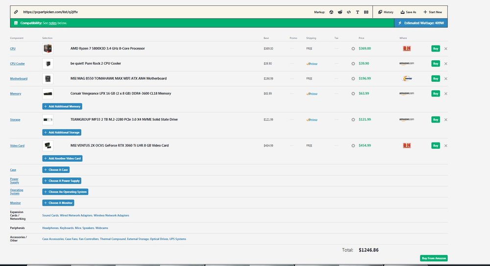Start New part list

pyautogui.click(x=432, y=12)
